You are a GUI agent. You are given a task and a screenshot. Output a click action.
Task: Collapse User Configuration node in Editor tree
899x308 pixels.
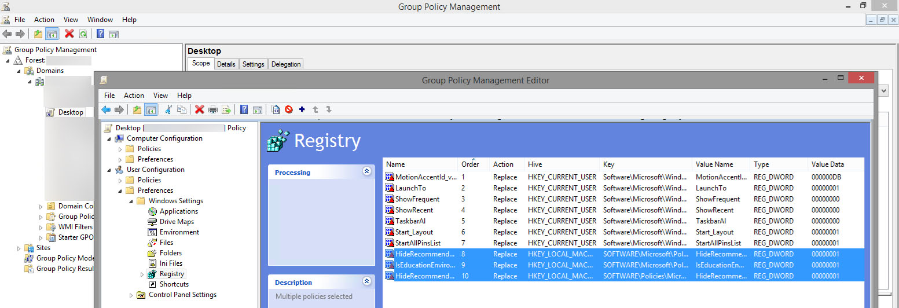click(109, 170)
